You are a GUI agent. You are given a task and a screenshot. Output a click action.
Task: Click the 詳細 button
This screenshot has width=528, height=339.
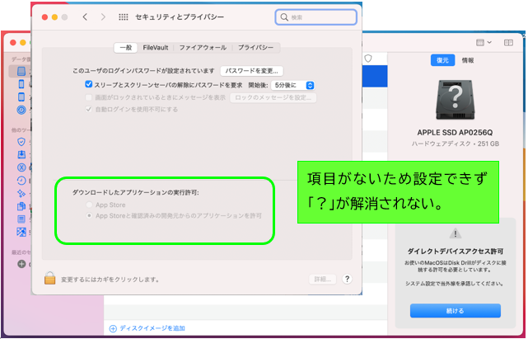(x=323, y=279)
